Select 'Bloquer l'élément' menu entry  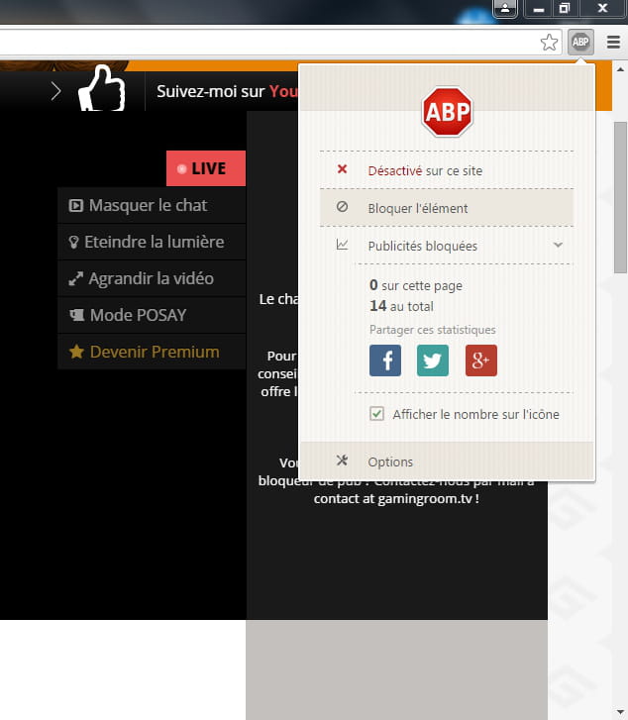[447, 208]
